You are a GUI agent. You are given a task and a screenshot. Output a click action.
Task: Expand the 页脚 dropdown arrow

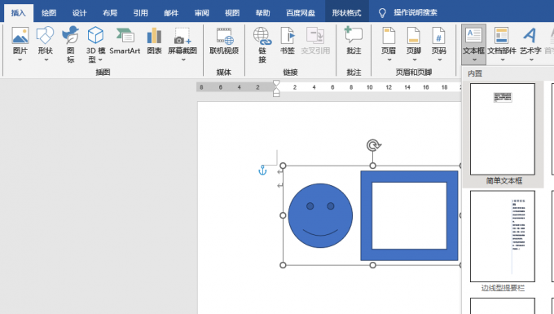tap(414, 60)
